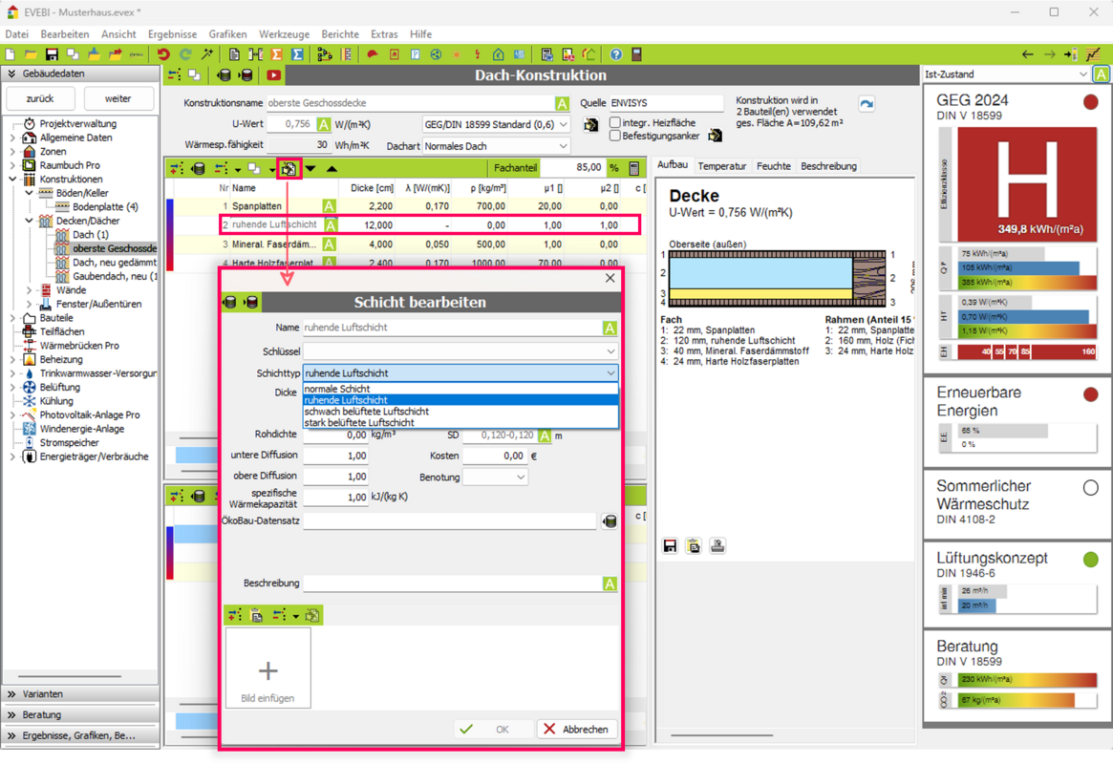Click the save (floppy disk) toolbar icon
This screenshot has height=764, width=1113.
click(x=52, y=54)
